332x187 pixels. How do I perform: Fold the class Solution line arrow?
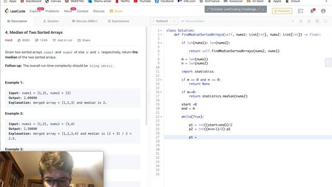(x=161, y=31)
